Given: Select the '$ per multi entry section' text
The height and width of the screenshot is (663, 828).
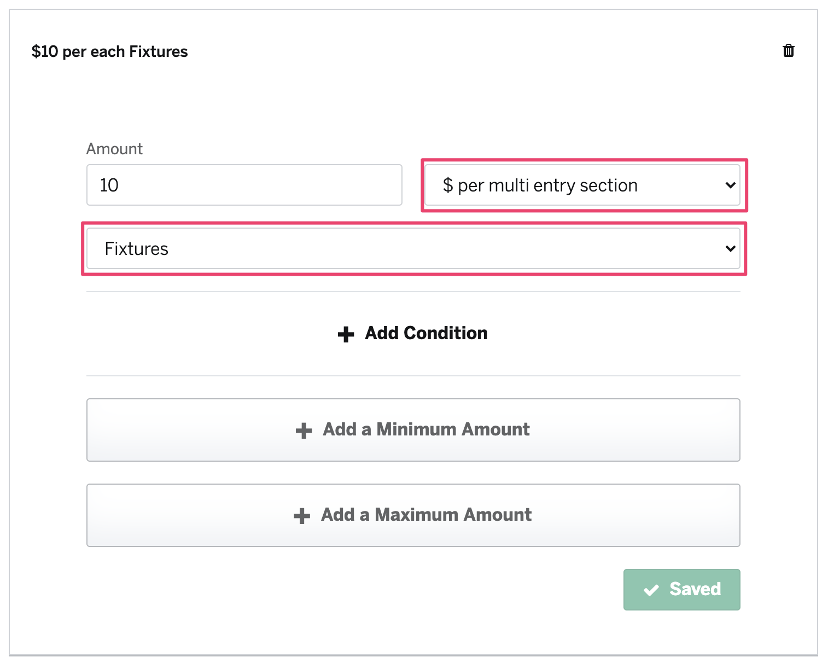Looking at the screenshot, I should coord(540,185).
